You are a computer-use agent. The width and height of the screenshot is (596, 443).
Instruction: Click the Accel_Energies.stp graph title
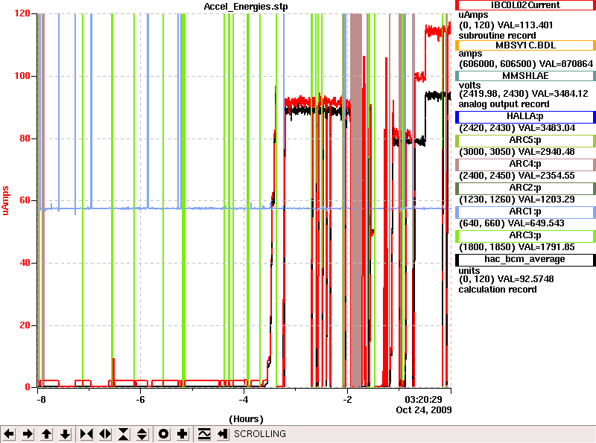(x=246, y=7)
